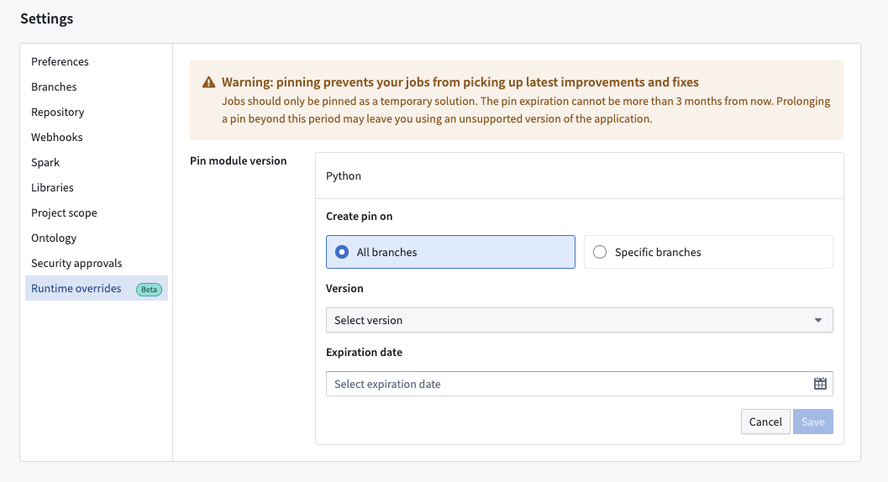
Task: Open Security approvals settings
Action: coord(76,263)
